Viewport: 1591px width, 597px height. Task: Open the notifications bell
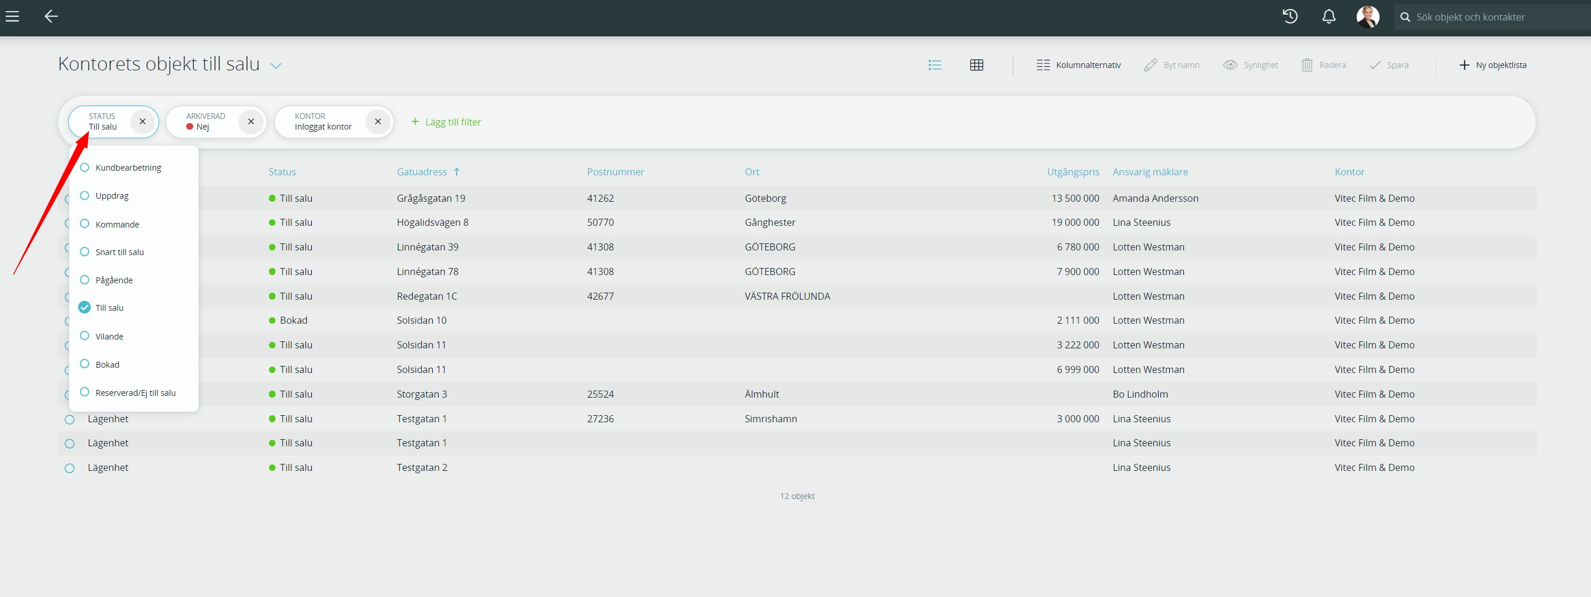click(x=1329, y=16)
